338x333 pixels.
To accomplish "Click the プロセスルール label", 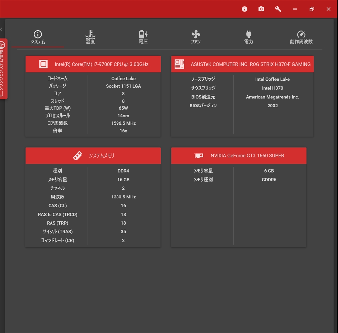I will click(x=57, y=115).
